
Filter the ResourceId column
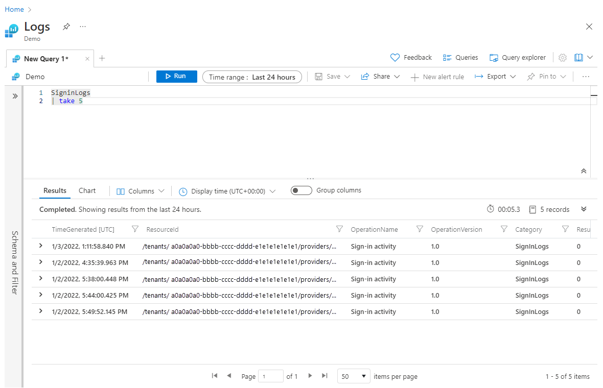coord(339,229)
